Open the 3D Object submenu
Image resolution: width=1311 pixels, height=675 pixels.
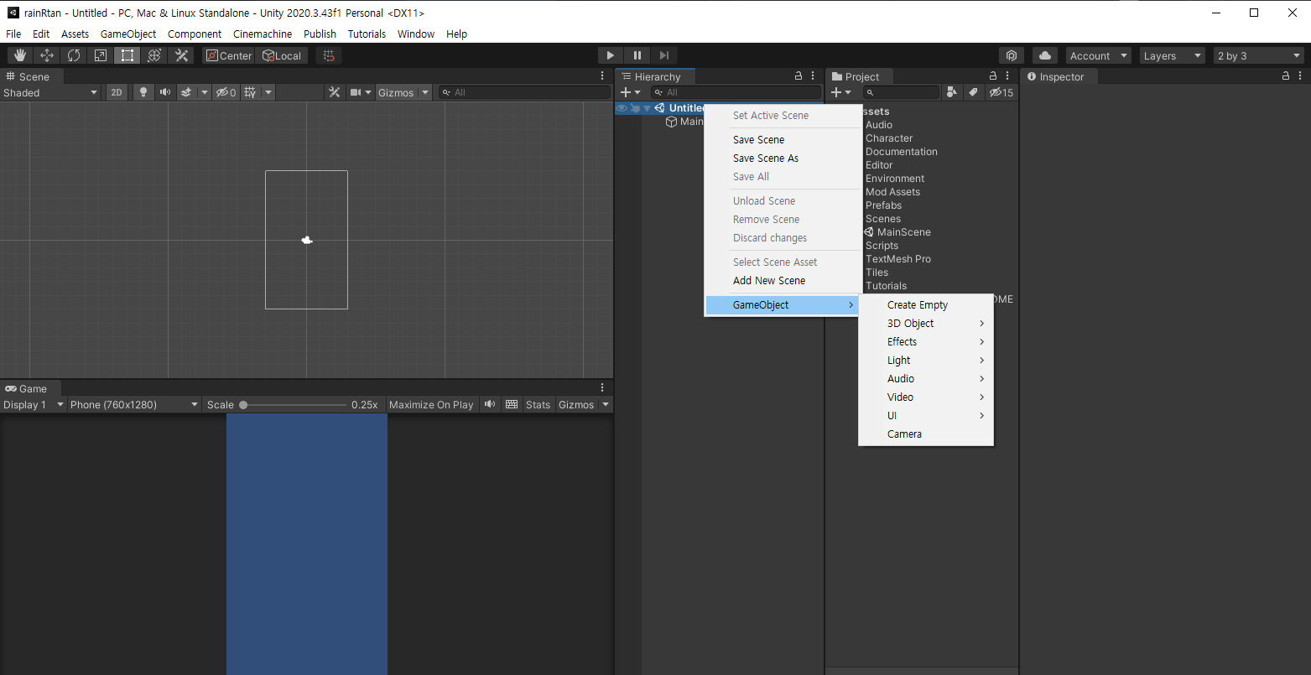click(926, 323)
